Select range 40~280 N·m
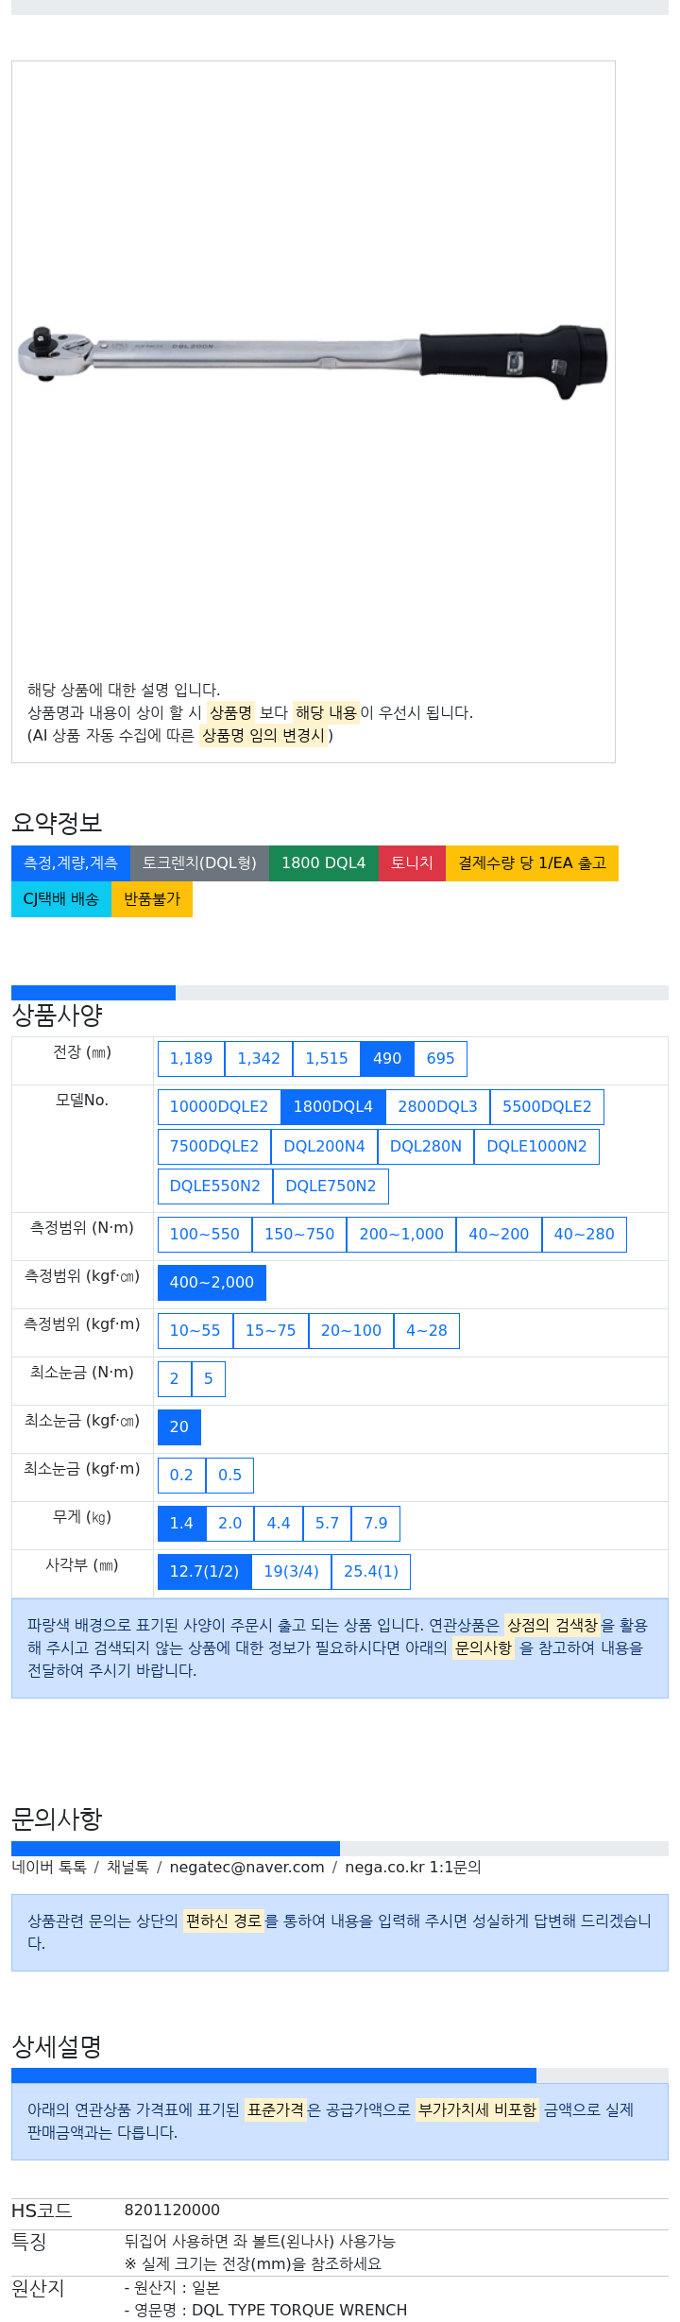 584,1235
